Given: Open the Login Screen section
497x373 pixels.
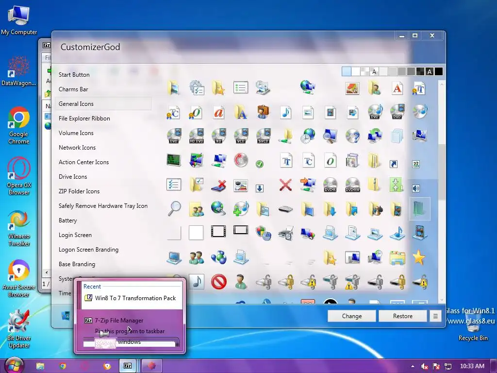Looking at the screenshot, I should coord(75,236).
